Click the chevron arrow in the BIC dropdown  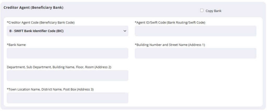click(x=124, y=31)
